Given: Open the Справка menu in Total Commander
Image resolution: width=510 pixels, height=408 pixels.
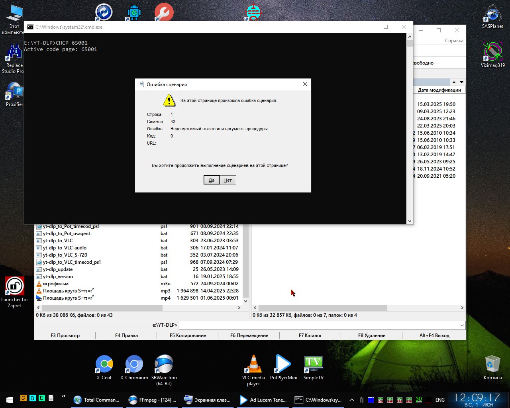Looking at the screenshot, I should pyautogui.click(x=454, y=41).
